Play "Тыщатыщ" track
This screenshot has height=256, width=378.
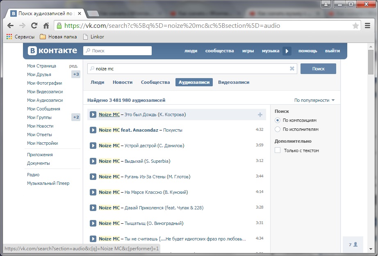click(x=93, y=223)
